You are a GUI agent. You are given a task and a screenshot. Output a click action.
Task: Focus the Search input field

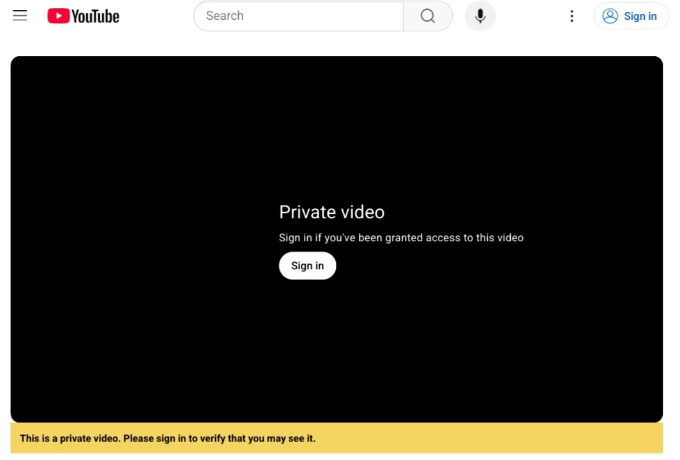(298, 16)
